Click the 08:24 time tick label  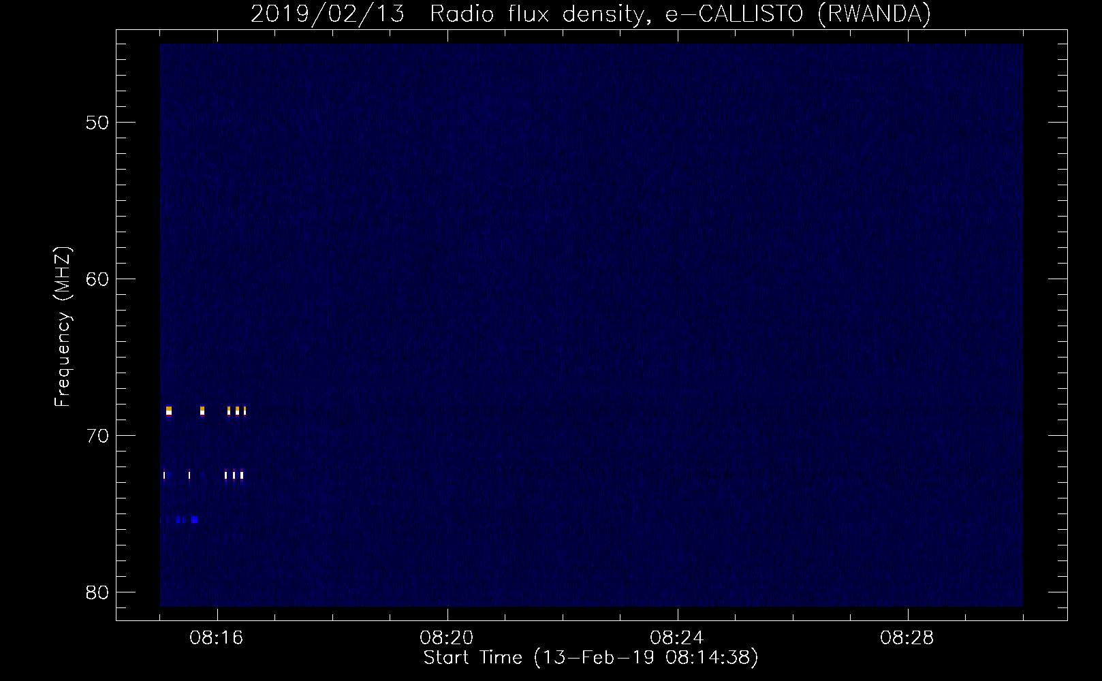tap(677, 638)
